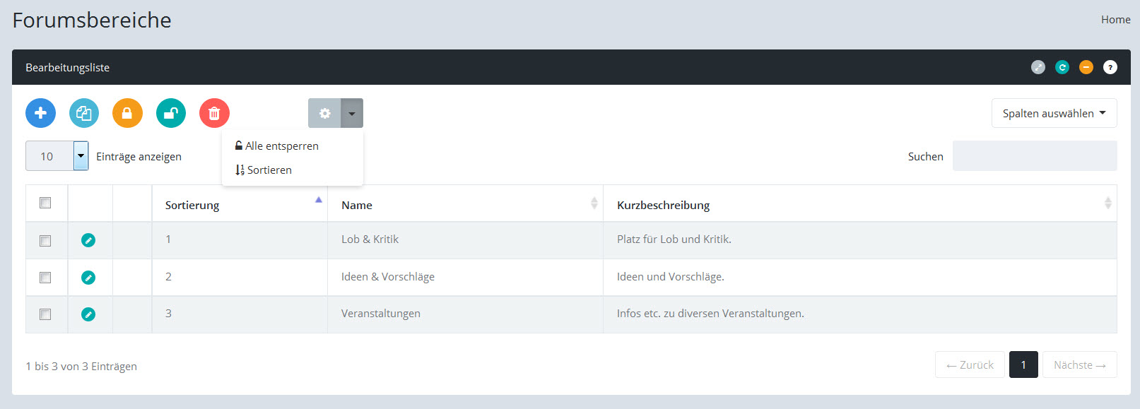
Task: Click the Nächste pagination button
Action: [x=1079, y=364]
